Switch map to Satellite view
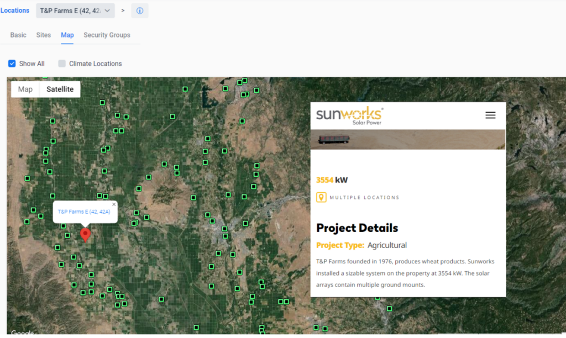 tap(60, 89)
